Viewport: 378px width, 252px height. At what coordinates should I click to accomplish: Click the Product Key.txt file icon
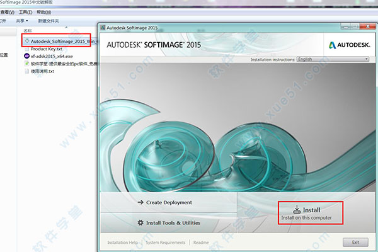click(x=26, y=49)
